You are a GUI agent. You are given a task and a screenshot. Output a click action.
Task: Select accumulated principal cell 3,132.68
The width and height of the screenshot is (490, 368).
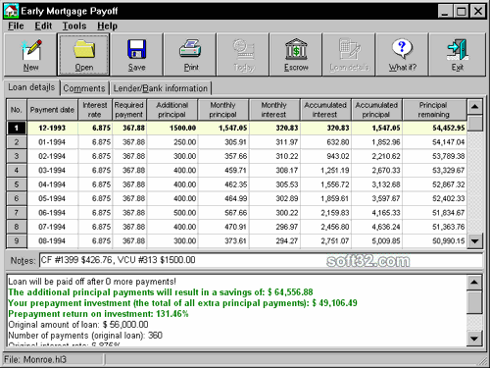(x=376, y=184)
